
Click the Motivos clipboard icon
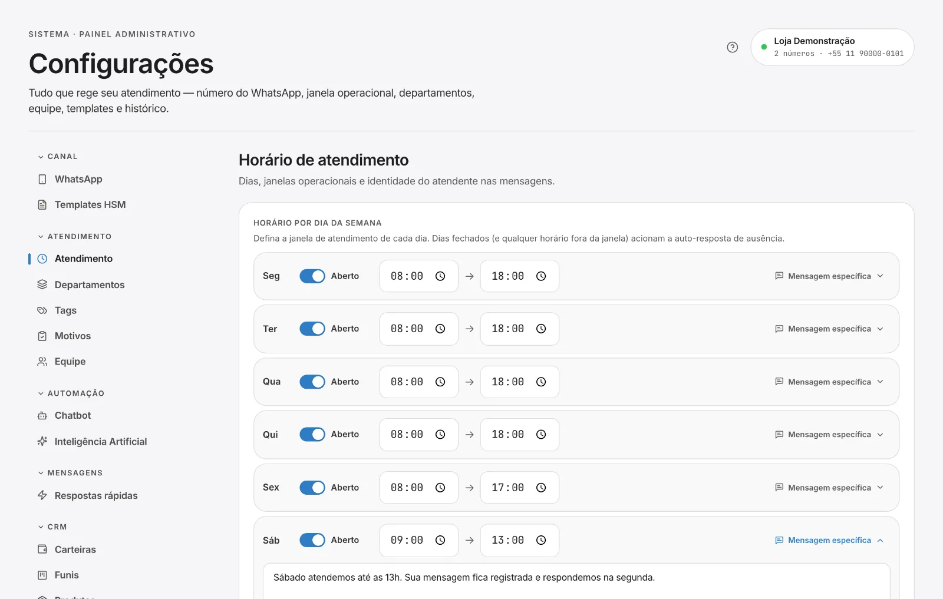(42, 336)
